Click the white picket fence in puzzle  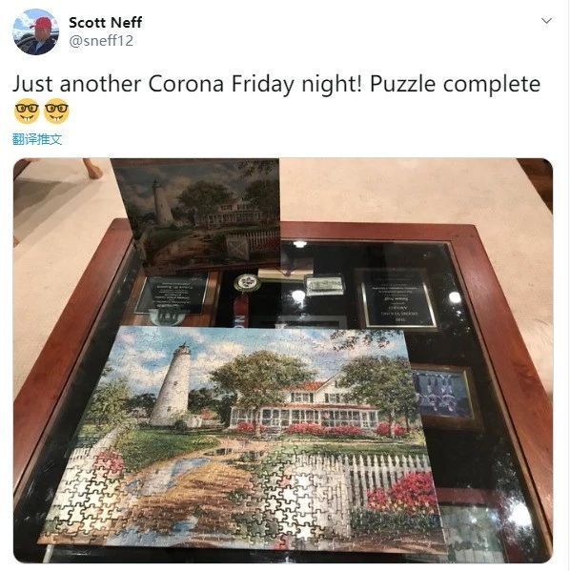pyautogui.click(x=364, y=472)
